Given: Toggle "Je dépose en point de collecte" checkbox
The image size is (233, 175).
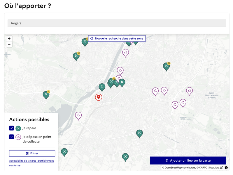Looking at the screenshot, I should (x=12, y=137).
